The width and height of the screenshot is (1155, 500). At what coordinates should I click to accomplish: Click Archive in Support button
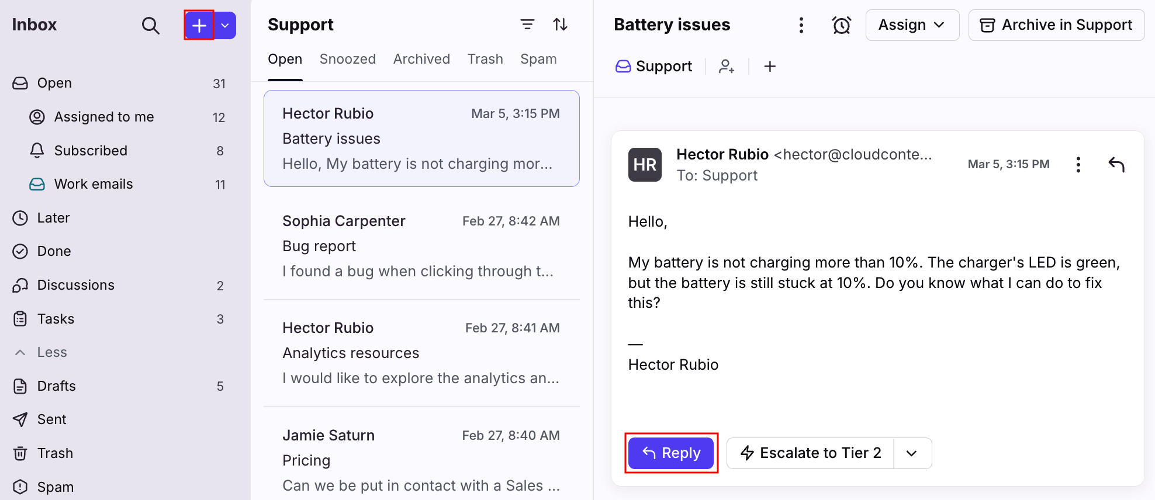pos(1056,25)
